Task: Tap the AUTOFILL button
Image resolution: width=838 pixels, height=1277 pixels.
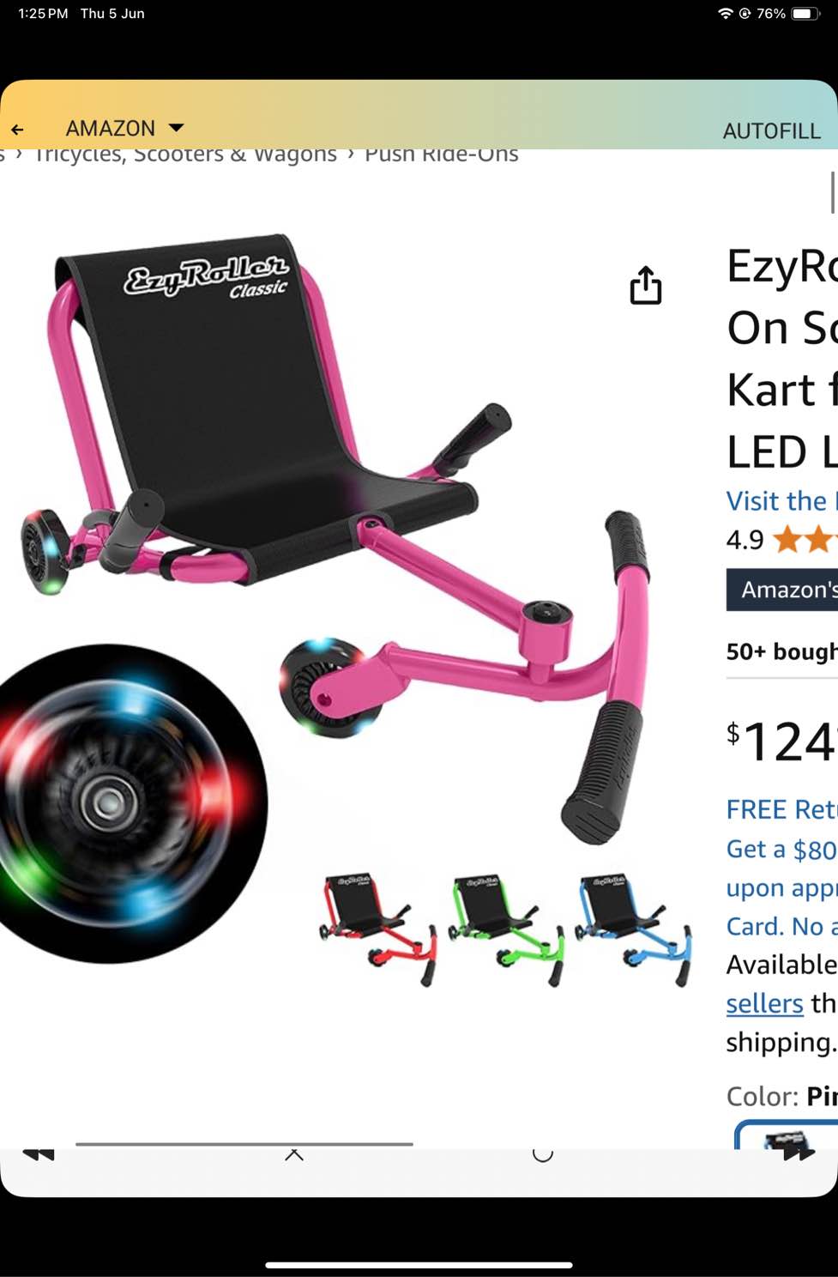Action: click(771, 130)
